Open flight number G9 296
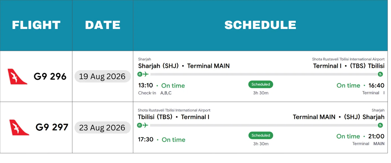This screenshot has height=163, width=391. pos(50,76)
